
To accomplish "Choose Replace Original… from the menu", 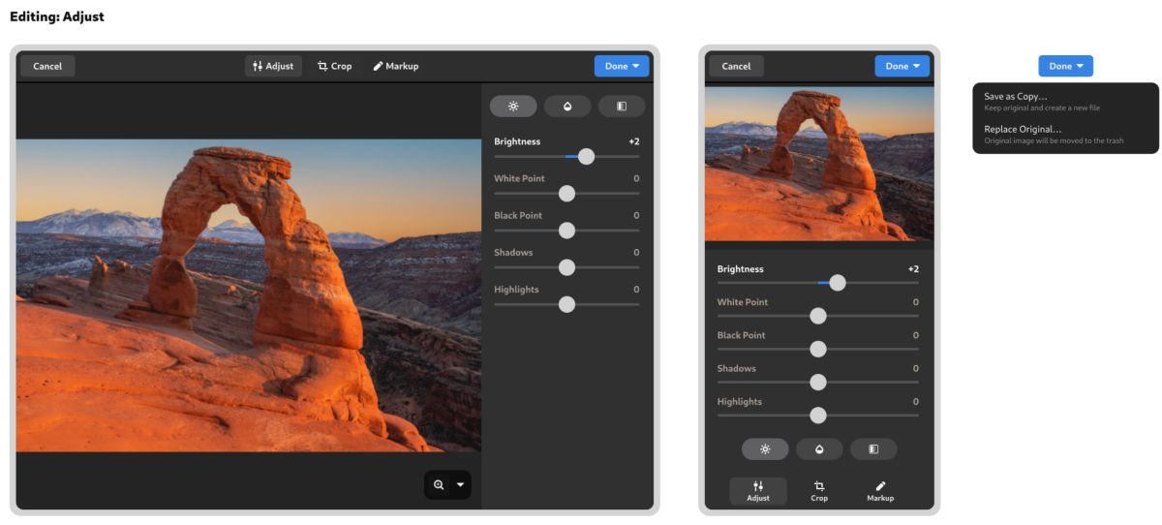I will pos(1065,135).
